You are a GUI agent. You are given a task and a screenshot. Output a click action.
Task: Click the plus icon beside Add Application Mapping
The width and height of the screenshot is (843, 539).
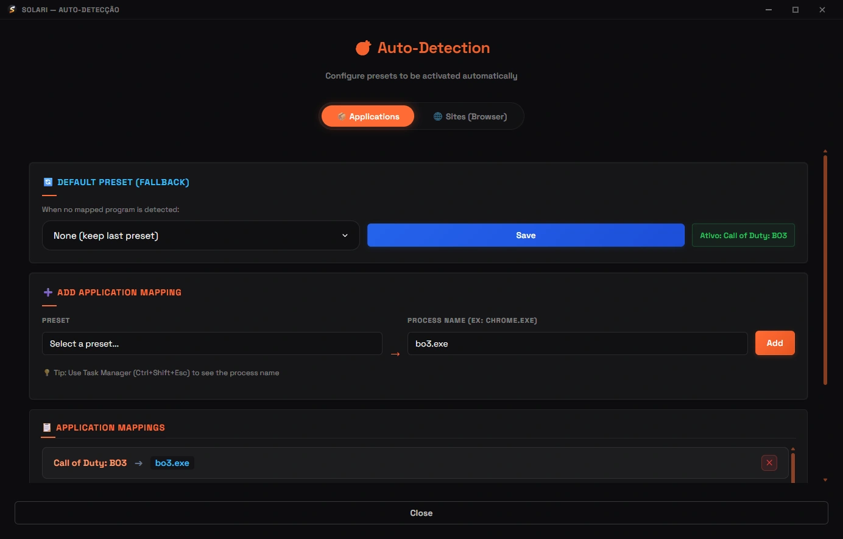(x=48, y=292)
